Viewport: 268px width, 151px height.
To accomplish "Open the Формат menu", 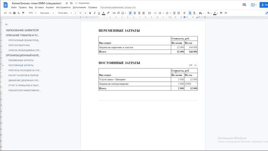I will (50, 8).
